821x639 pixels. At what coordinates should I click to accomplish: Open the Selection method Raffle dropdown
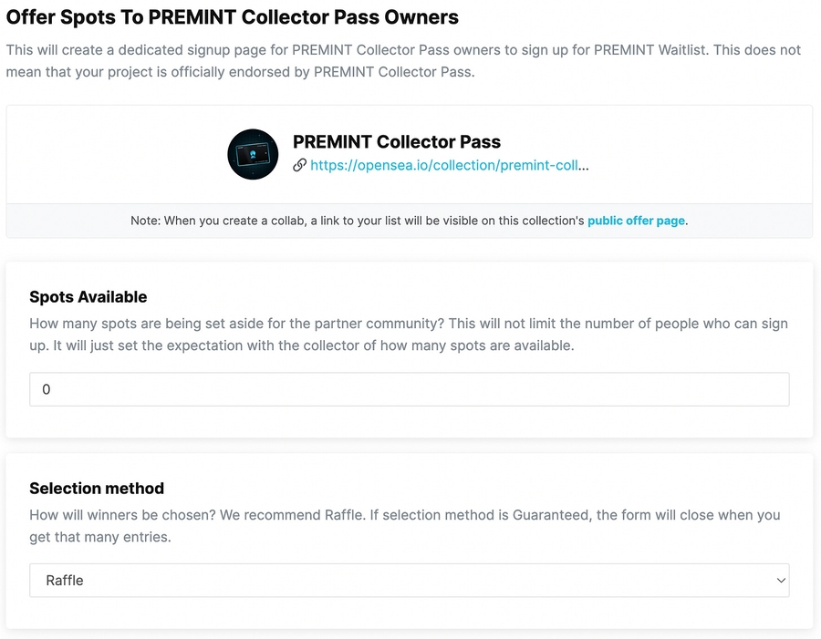(409, 580)
